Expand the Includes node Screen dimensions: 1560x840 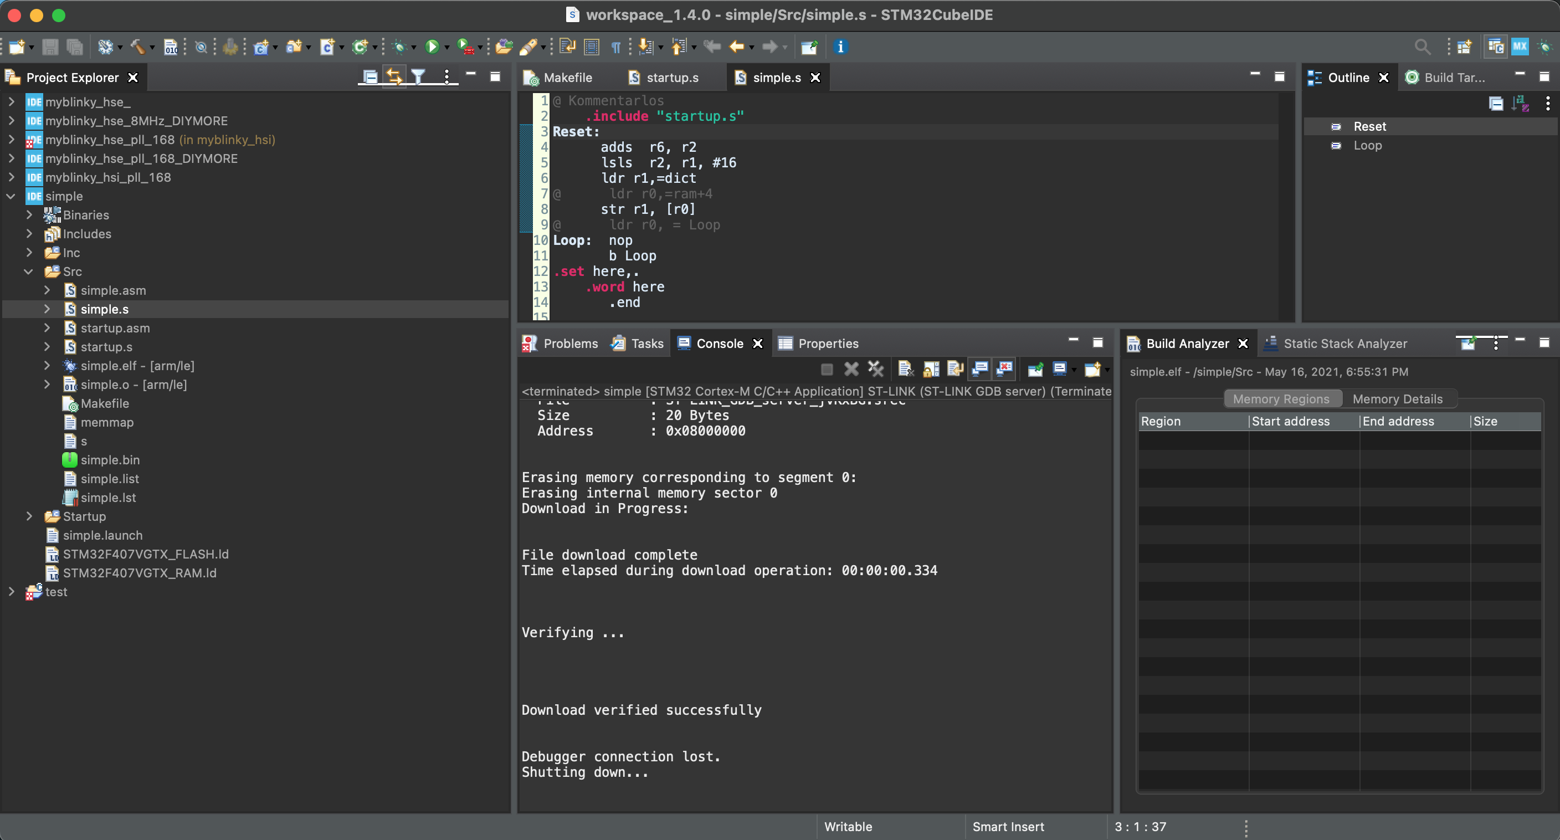tap(28, 234)
